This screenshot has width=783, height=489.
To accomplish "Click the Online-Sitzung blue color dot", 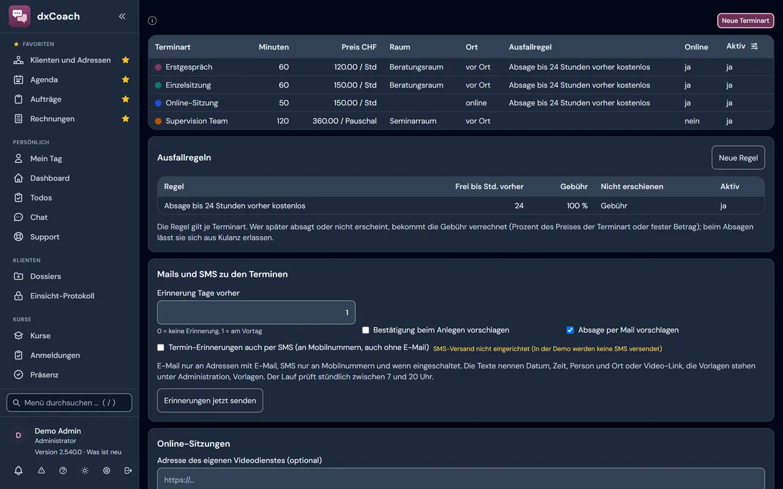I will (158, 103).
